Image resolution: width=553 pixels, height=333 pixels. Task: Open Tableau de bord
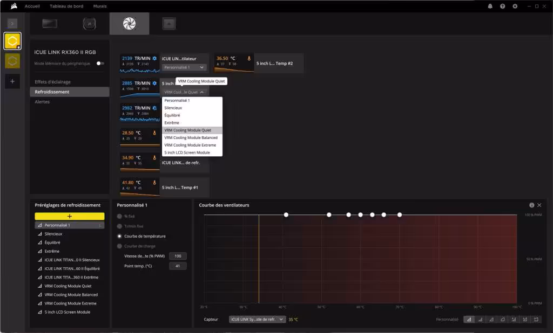[66, 6]
